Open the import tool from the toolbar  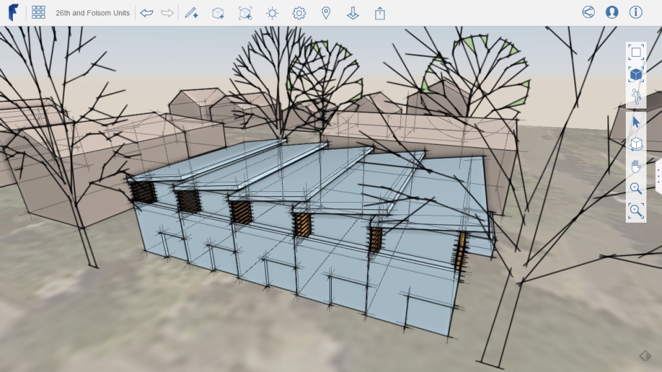353,12
